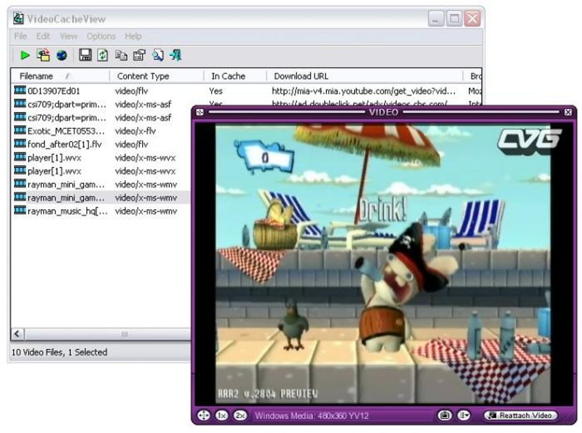Viewport: 582px width, 433px height.
Task: Sort by In Cache column header
Action: 235,76
